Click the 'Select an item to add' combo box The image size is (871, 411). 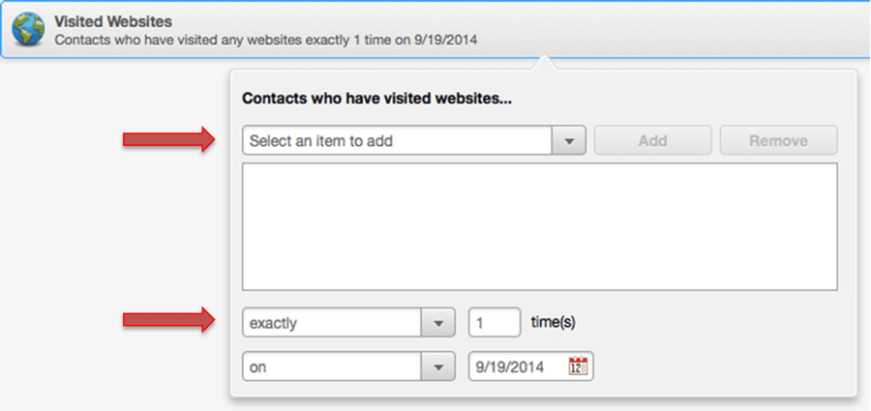click(397, 141)
